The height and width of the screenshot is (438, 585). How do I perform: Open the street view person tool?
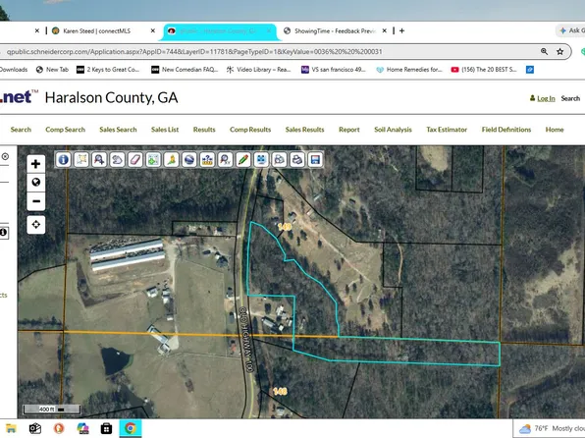[x=171, y=160]
